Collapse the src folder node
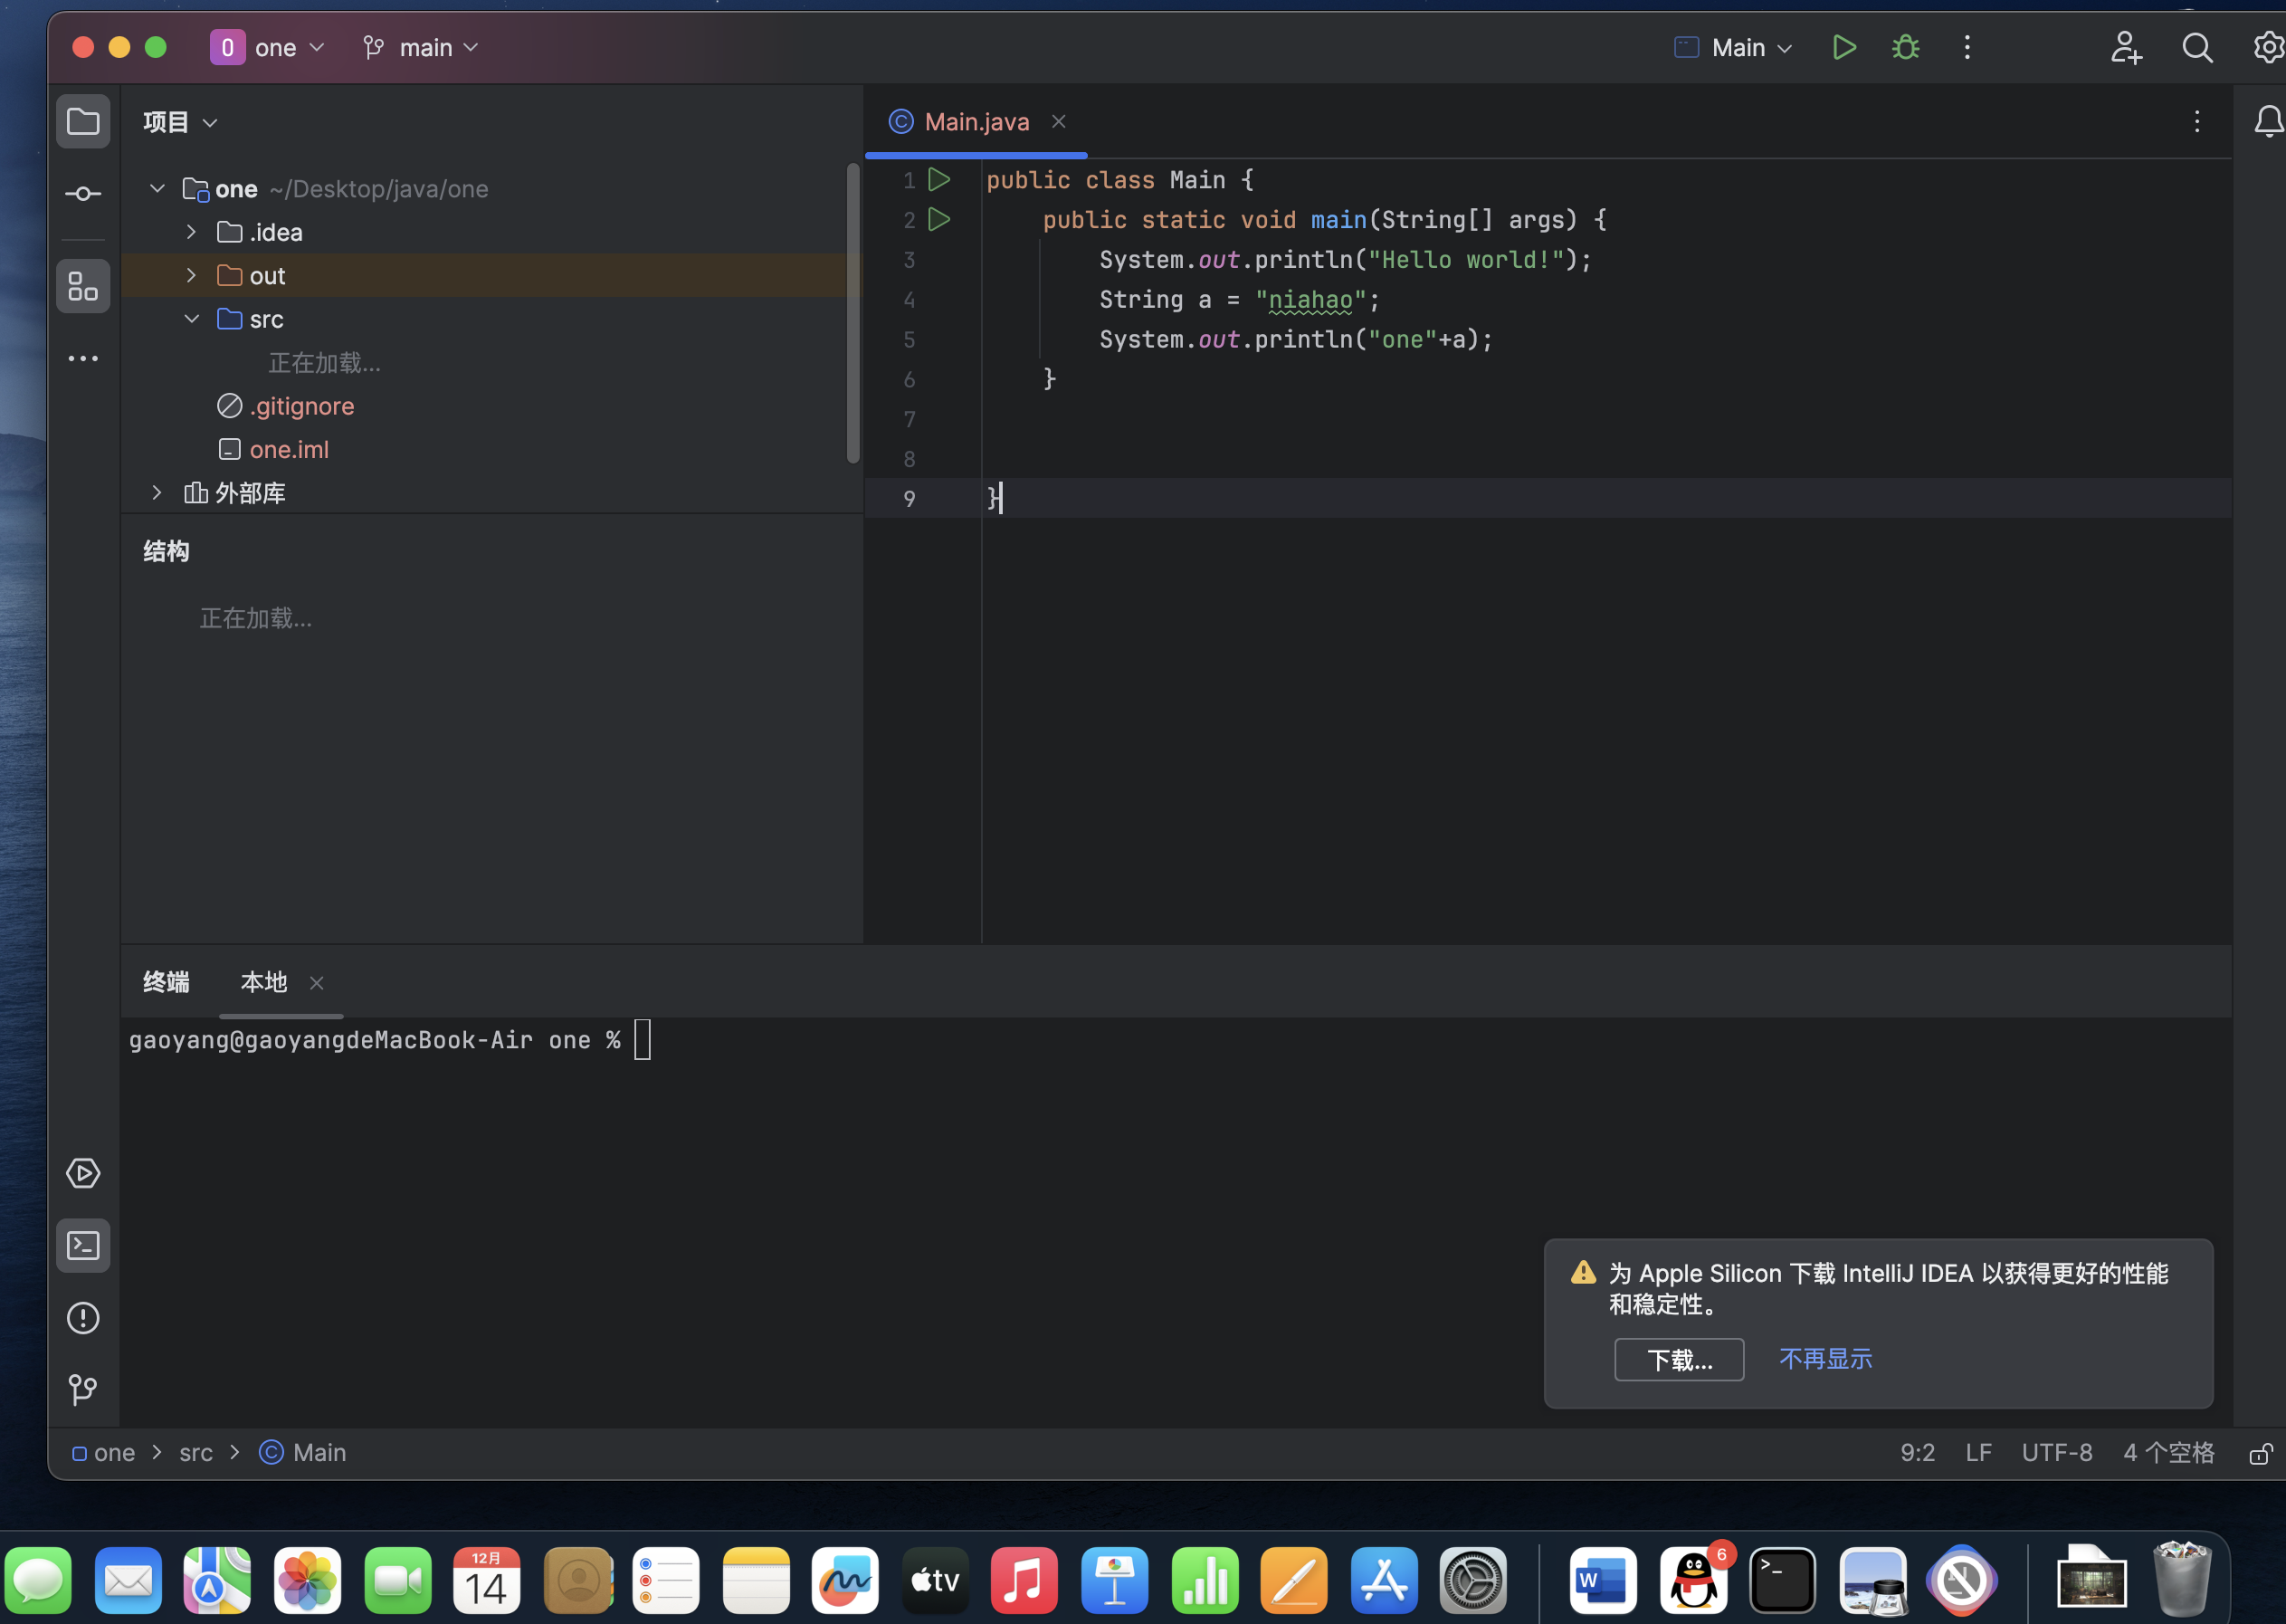The width and height of the screenshot is (2286, 1624). [191, 319]
